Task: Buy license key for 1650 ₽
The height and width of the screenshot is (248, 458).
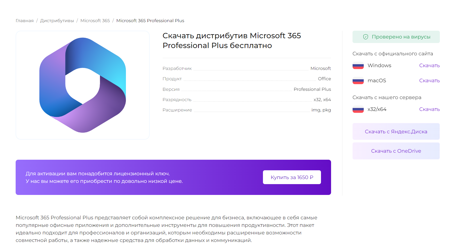Action: coord(292,177)
